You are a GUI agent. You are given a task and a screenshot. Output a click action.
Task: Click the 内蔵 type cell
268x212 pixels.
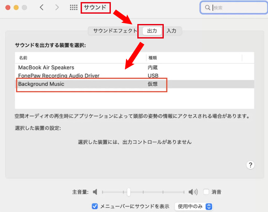pos(153,67)
